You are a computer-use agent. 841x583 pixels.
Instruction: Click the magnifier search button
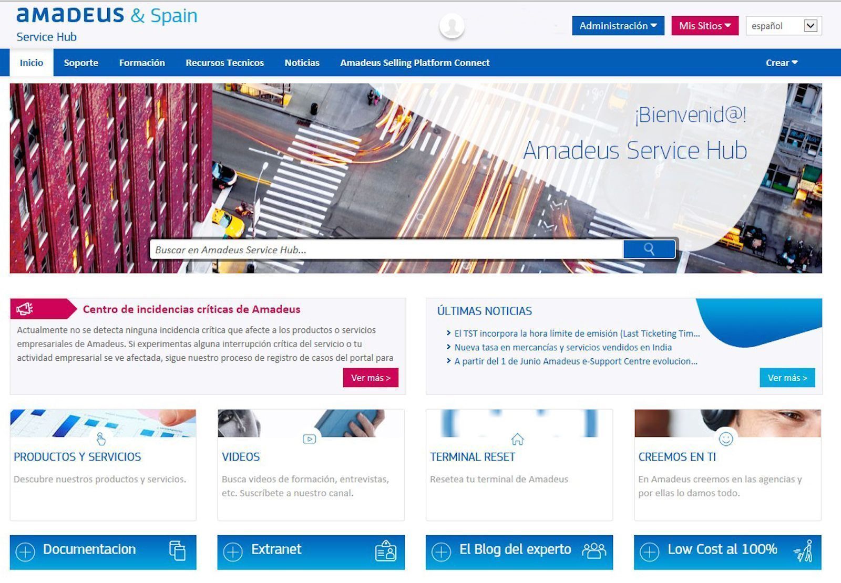[x=649, y=249]
